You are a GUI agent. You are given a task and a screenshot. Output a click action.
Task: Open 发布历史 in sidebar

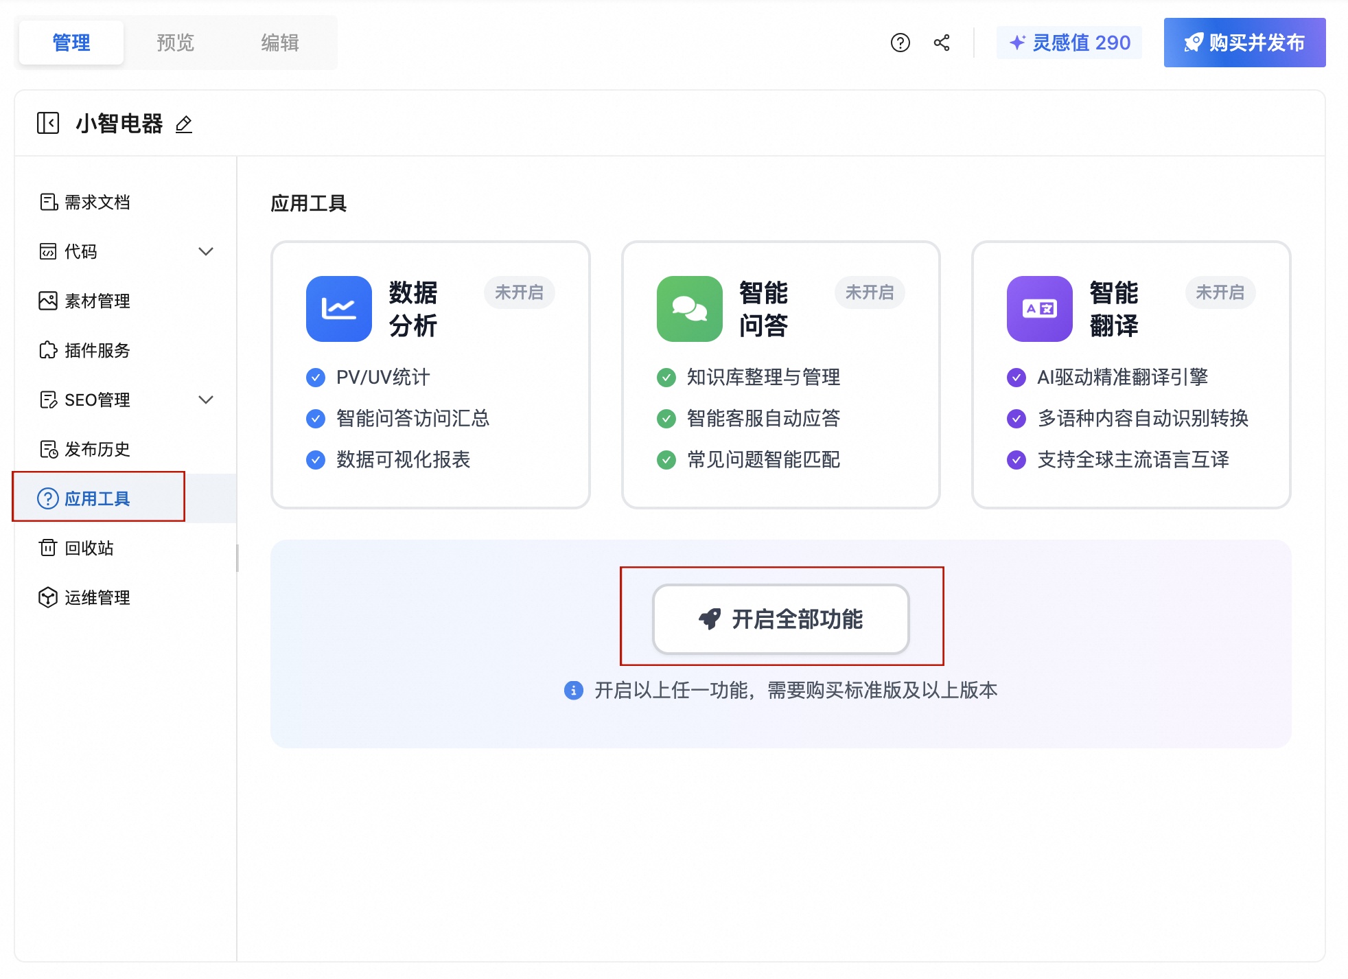[x=125, y=449]
